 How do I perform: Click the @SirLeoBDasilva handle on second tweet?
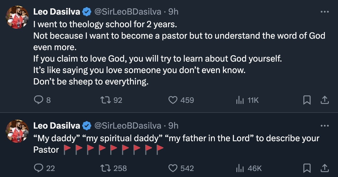128,125
